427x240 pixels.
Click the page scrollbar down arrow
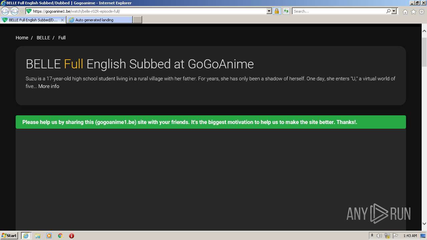424,224
